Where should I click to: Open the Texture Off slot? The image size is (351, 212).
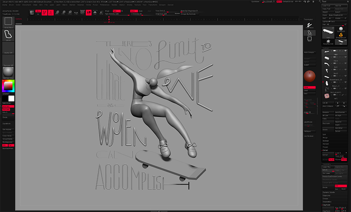pyautogui.click(x=8, y=60)
